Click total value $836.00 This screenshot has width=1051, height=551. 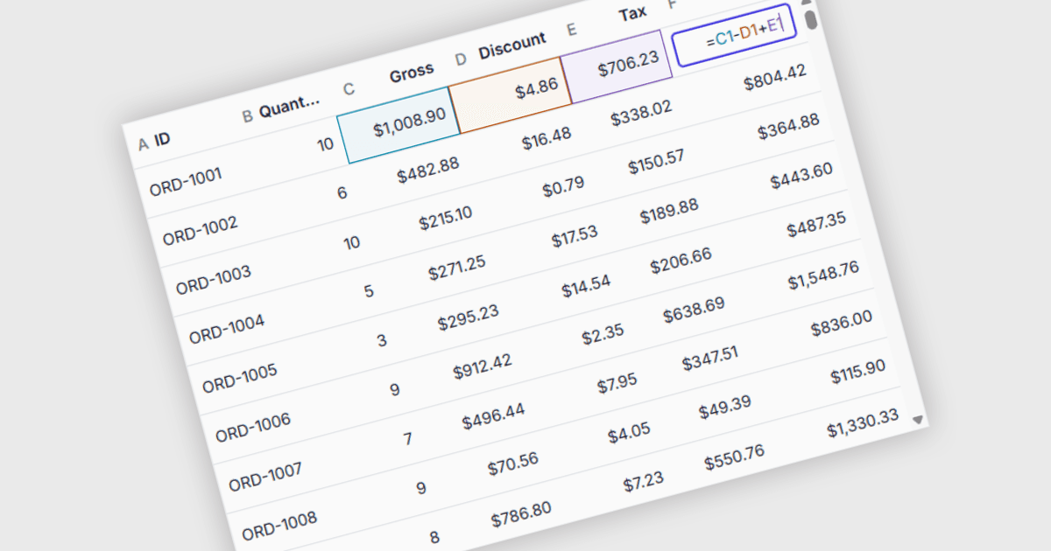(842, 325)
